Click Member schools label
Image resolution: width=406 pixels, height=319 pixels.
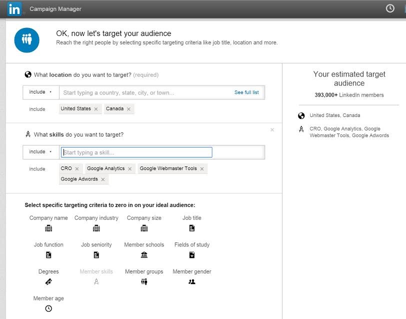144,244
